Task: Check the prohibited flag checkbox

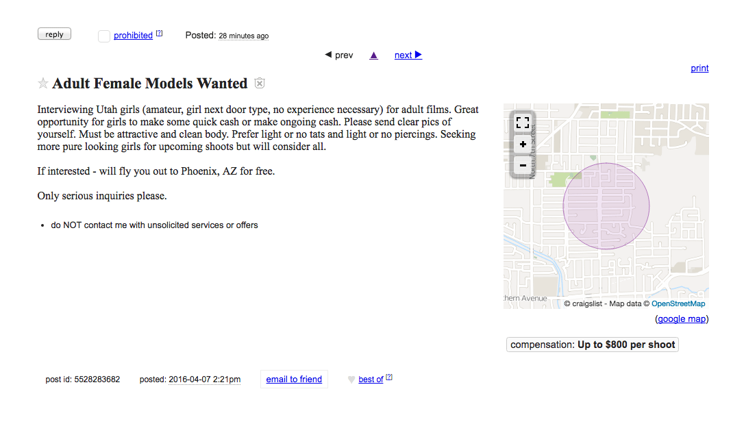Action: [104, 36]
